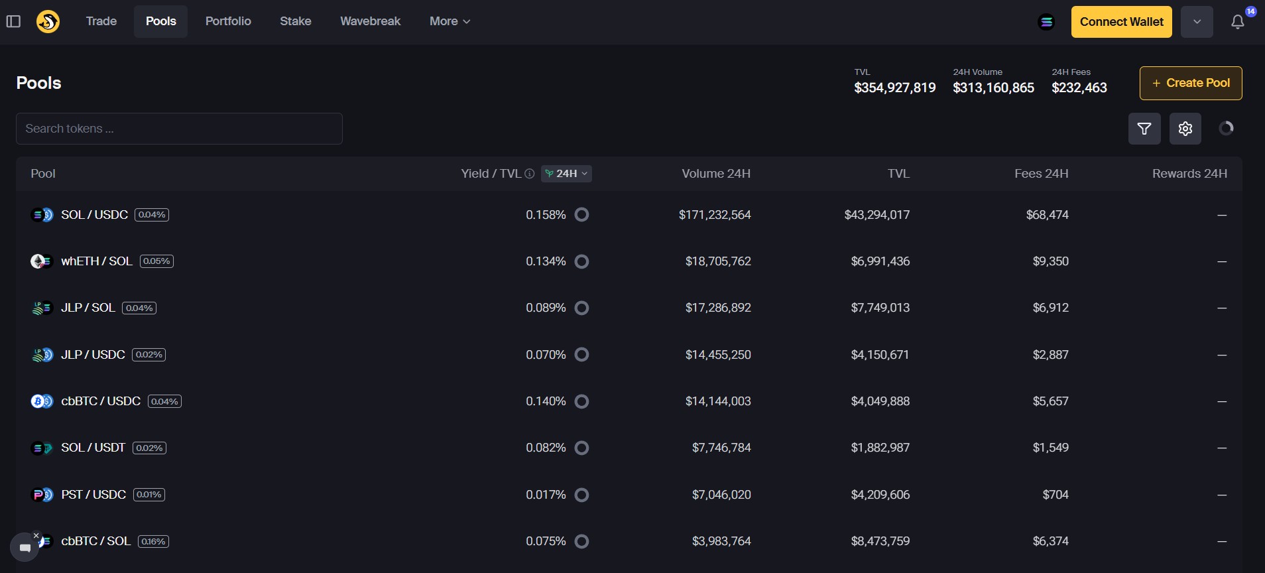Image resolution: width=1265 pixels, height=573 pixels.
Task: Open the notifications bell
Action: click(x=1237, y=22)
